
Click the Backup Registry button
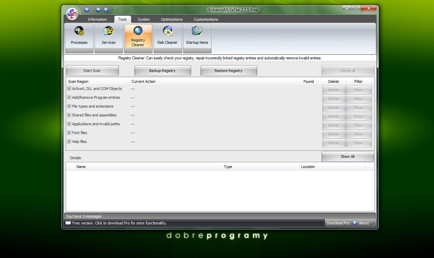pyautogui.click(x=162, y=71)
